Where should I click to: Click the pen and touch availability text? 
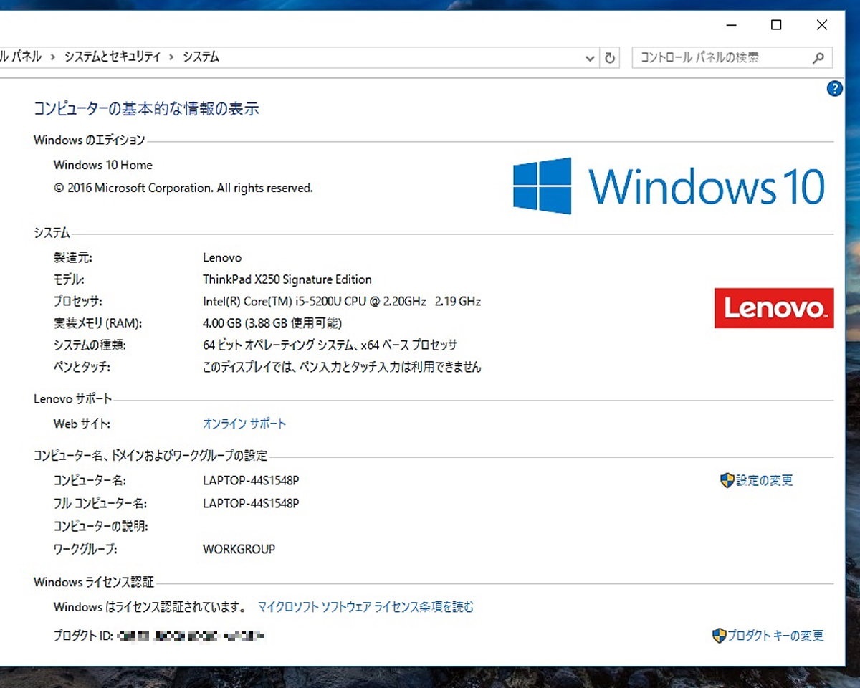point(342,368)
